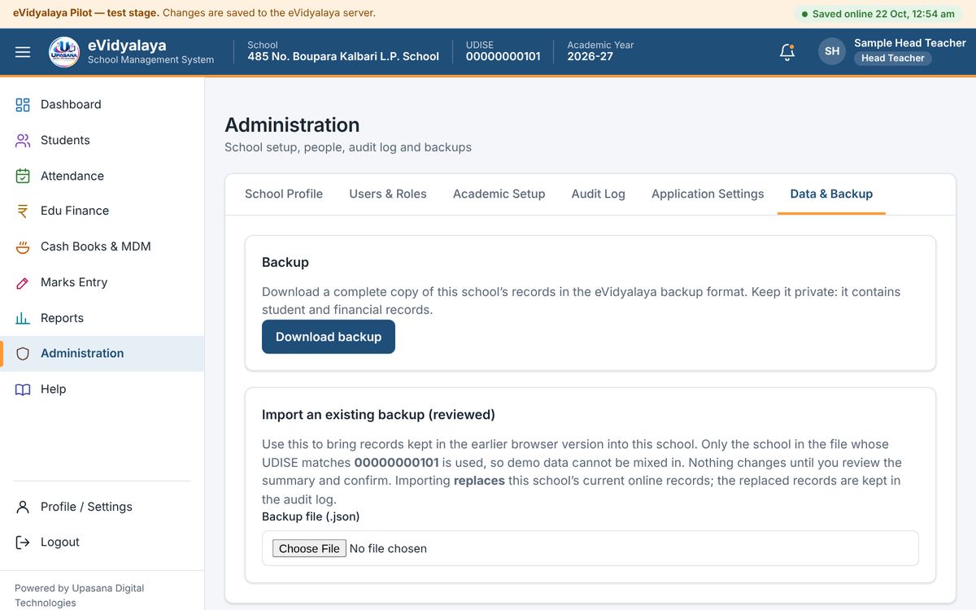This screenshot has width=976, height=610.
Task: Click the Administration shield icon
Action: (x=23, y=353)
